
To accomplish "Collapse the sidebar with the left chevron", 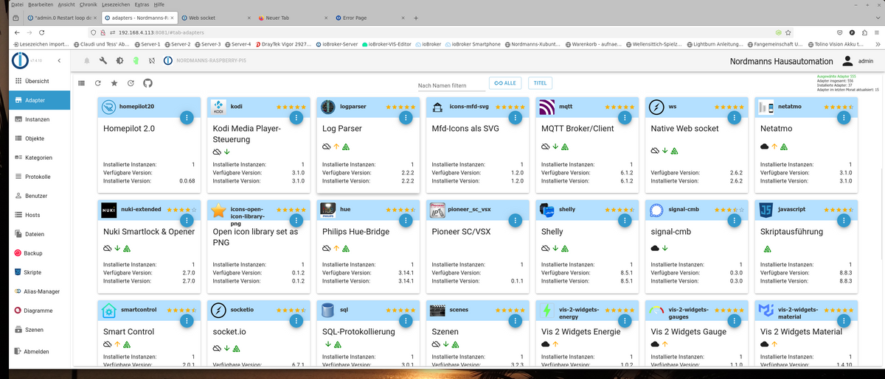I will point(59,60).
